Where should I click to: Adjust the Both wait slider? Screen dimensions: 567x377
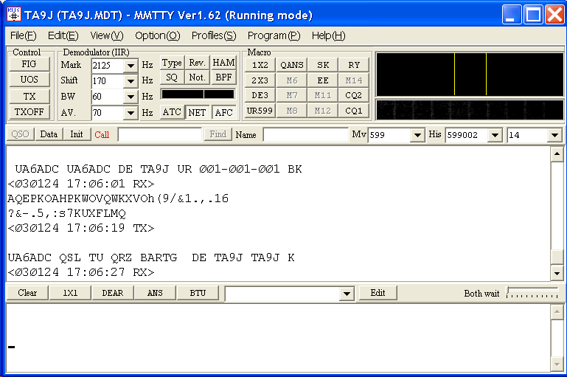point(532,292)
